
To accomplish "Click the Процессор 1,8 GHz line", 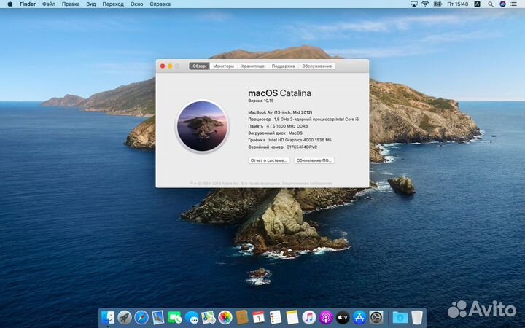I will (x=303, y=119).
